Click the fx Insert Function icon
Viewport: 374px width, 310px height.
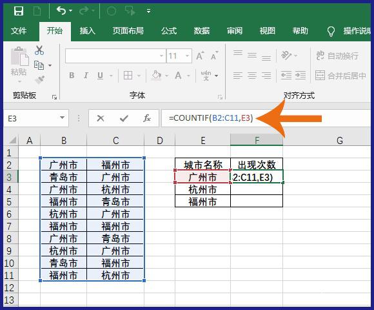(146, 118)
